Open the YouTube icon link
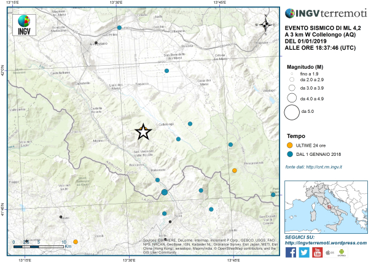Screen dimensions: 371x262 pyautogui.click(x=318, y=252)
